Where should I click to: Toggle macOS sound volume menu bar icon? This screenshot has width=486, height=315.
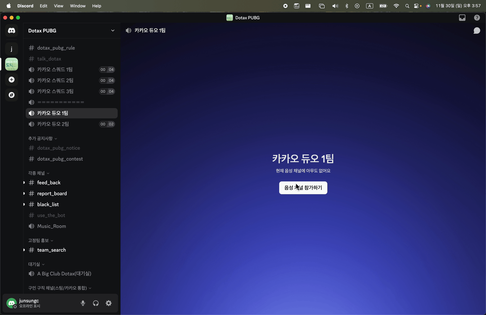pyautogui.click(x=335, y=6)
